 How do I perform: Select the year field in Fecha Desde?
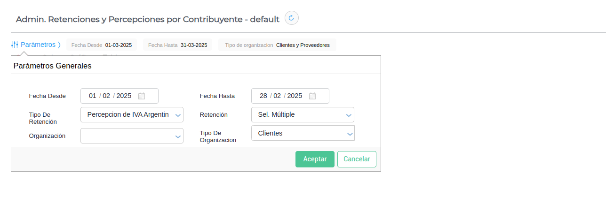click(124, 96)
